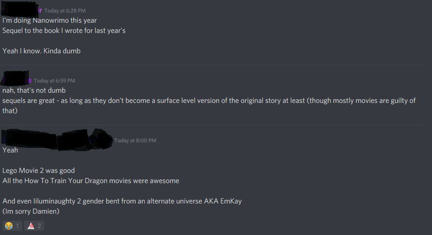Click the "Yeah I know. Kinda dumb" message
432x235 pixels.
point(41,51)
